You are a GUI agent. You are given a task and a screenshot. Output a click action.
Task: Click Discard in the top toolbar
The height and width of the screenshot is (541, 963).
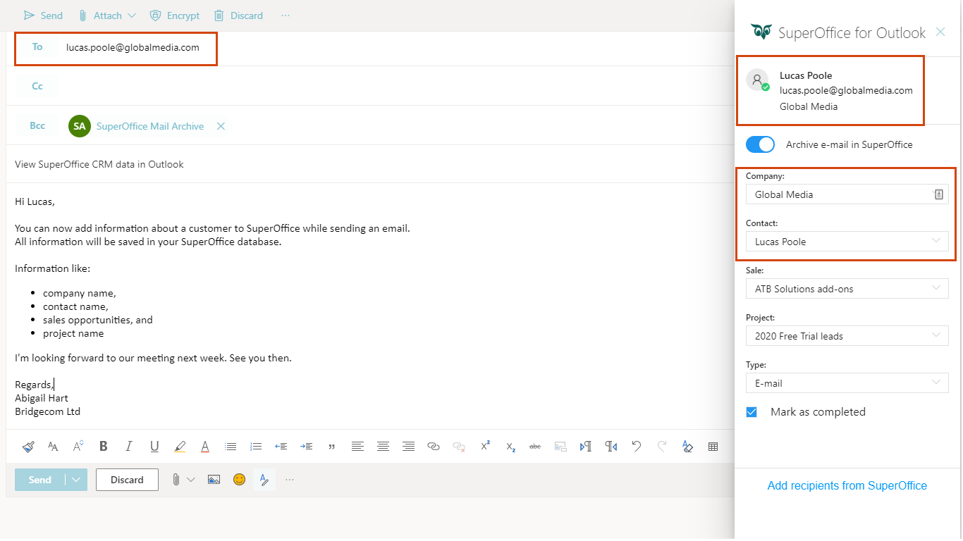(238, 15)
